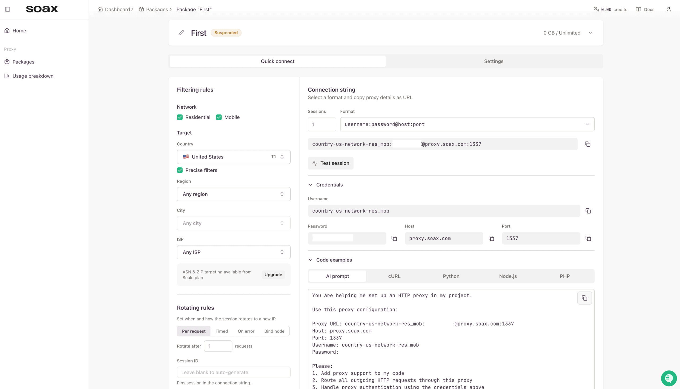Select the PHP tab

tap(565, 276)
